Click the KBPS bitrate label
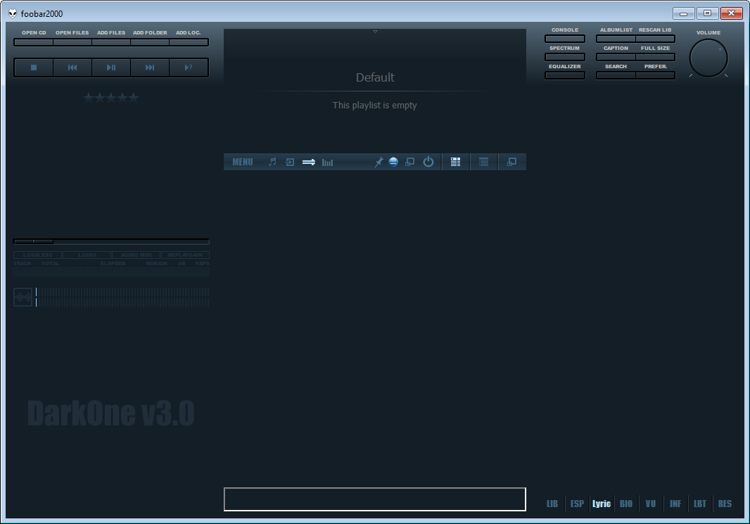750x524 pixels. (x=203, y=264)
